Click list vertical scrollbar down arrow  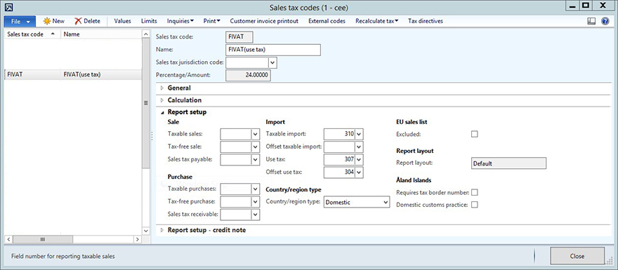(x=145, y=231)
